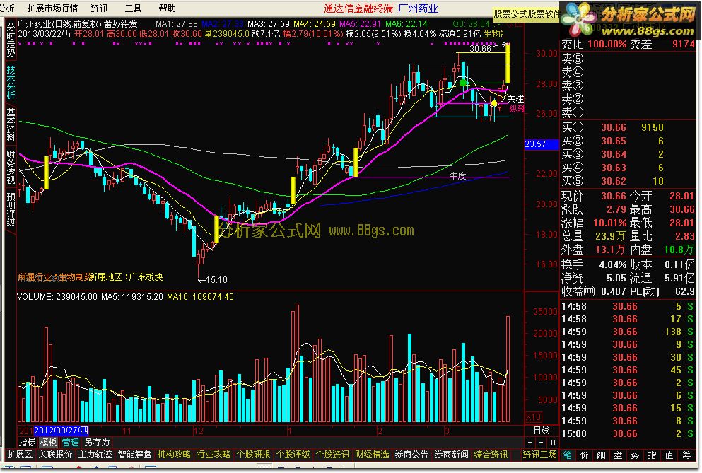Show the 财务透视 sidebar tab

point(11,167)
